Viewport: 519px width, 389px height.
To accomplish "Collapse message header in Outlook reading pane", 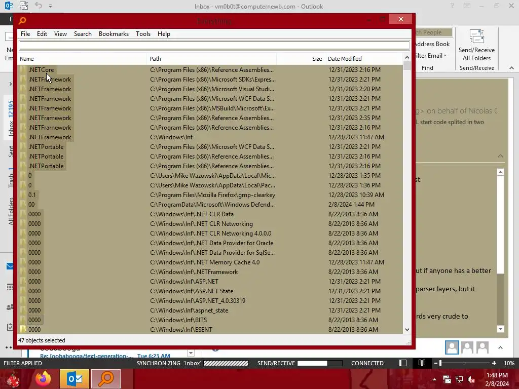I will 500,156.
